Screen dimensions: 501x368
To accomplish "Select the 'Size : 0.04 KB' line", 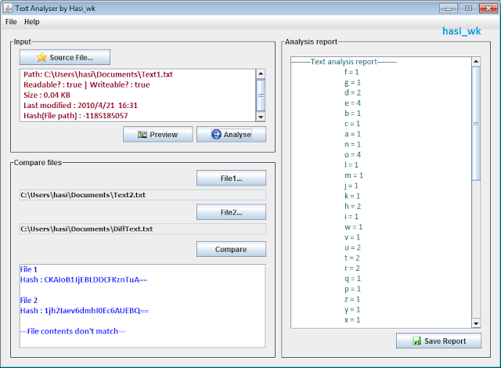I will click(47, 95).
